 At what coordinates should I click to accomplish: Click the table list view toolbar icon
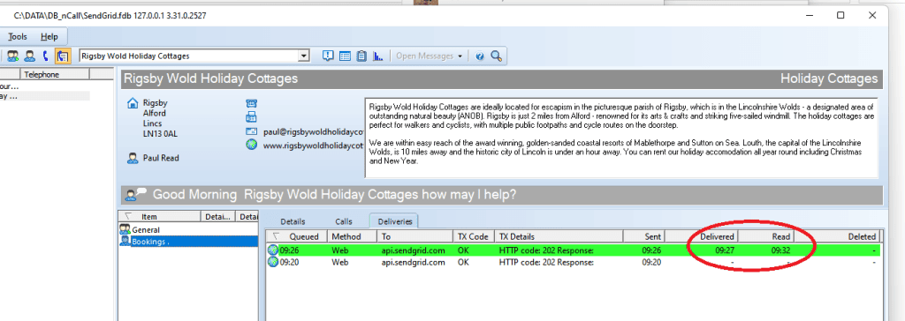[345, 56]
